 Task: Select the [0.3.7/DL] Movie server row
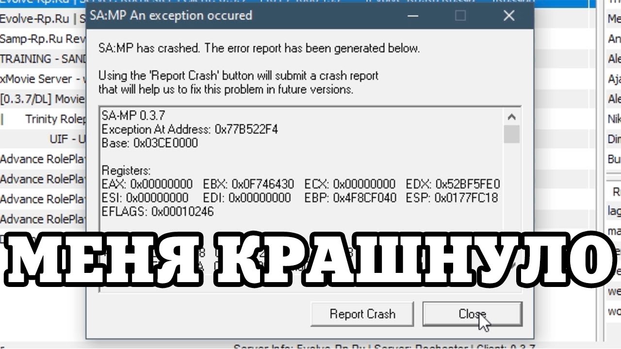tap(43, 99)
